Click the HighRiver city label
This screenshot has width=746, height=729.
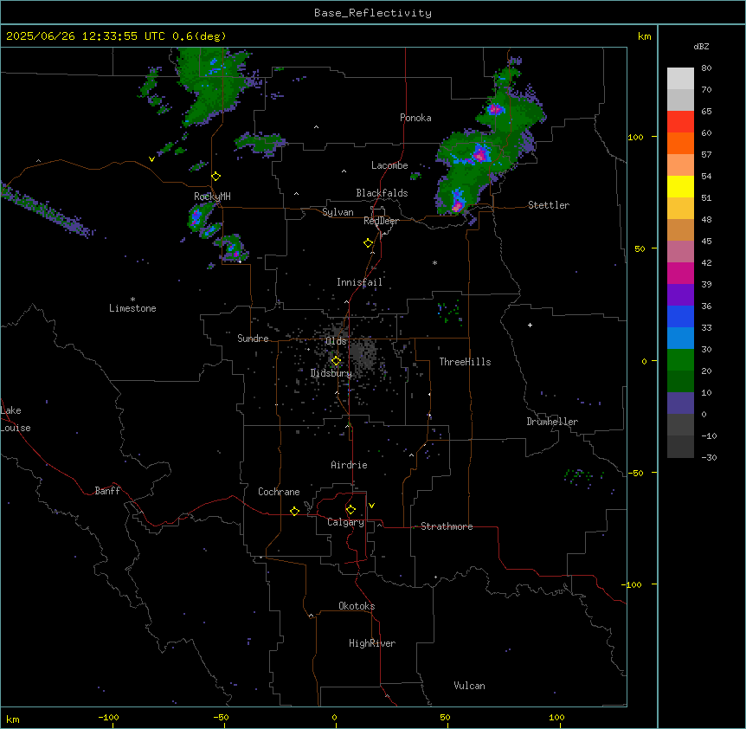pyautogui.click(x=372, y=643)
